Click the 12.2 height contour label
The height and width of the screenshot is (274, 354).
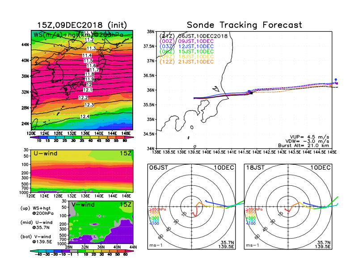tap(83, 98)
